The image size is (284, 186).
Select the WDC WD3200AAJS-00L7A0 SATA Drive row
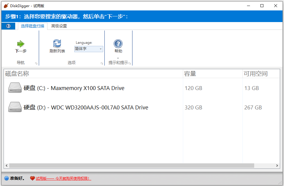click(x=142, y=107)
